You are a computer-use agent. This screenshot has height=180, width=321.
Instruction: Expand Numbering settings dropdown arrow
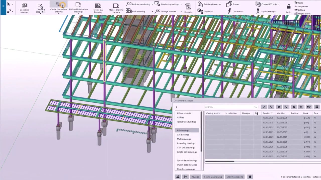click(x=181, y=4)
